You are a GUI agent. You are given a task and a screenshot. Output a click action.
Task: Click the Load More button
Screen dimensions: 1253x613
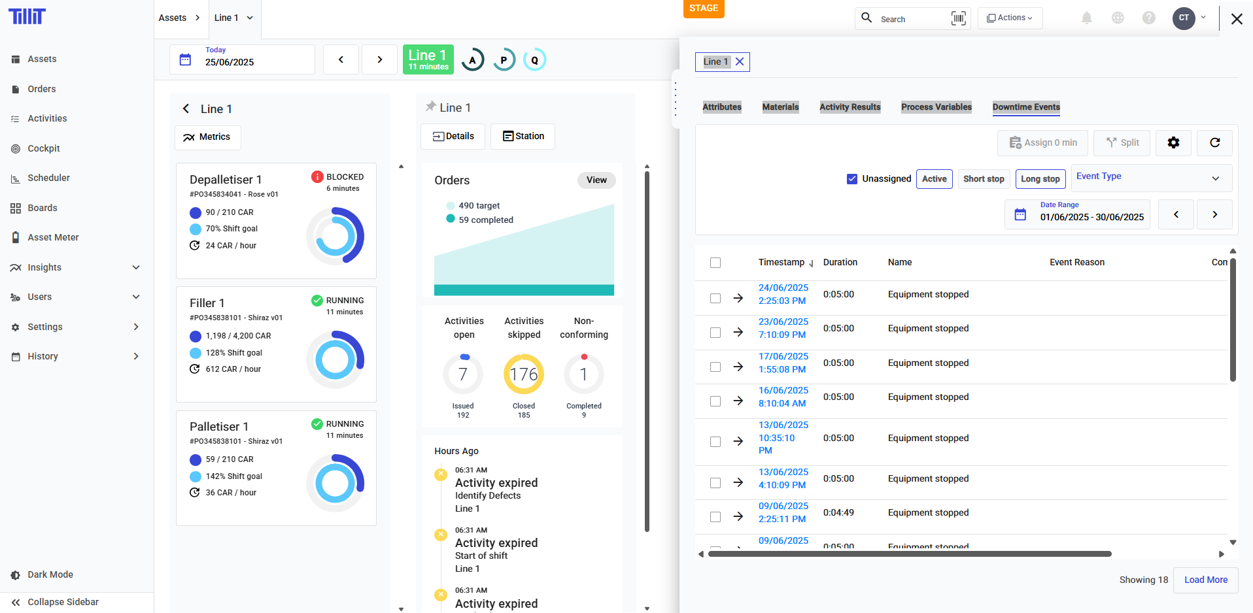tap(1205, 580)
